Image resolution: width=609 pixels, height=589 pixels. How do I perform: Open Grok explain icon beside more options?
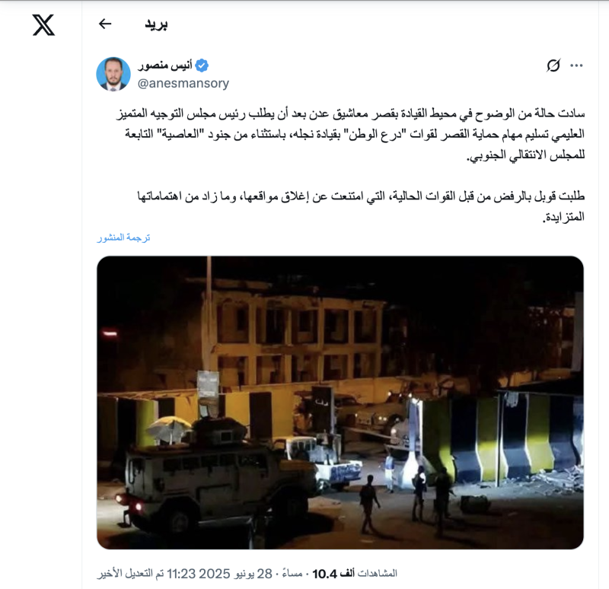[x=553, y=65]
